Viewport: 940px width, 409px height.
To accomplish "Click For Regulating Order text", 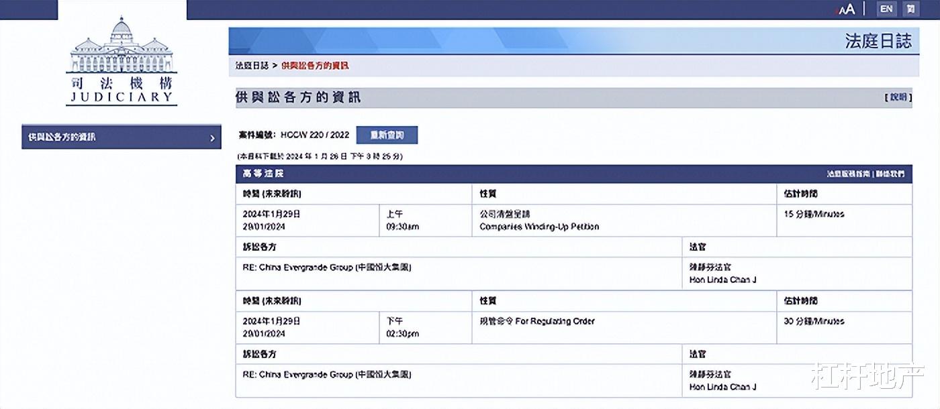I will click(x=555, y=321).
